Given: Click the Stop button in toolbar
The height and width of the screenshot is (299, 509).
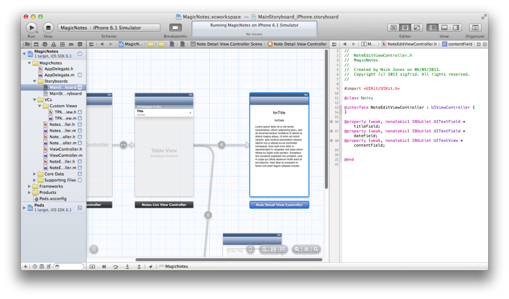Looking at the screenshot, I should coord(48,28).
